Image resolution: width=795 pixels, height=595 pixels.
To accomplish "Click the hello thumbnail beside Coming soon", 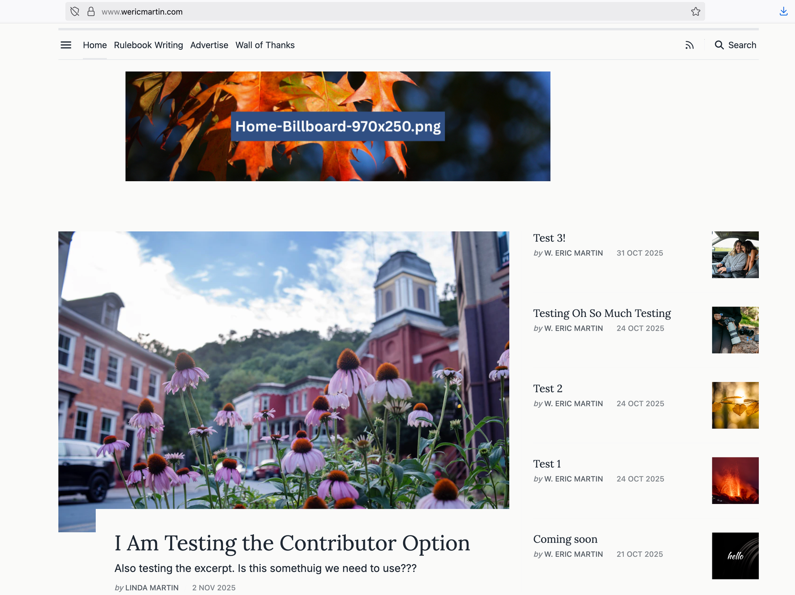I will tap(735, 556).
